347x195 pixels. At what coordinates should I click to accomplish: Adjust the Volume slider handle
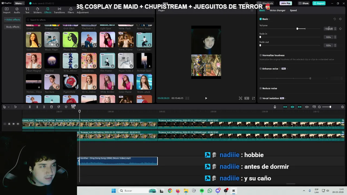[x=297, y=29]
